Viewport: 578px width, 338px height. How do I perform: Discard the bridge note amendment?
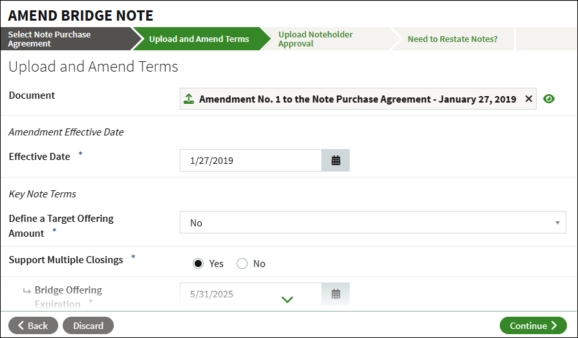click(88, 326)
